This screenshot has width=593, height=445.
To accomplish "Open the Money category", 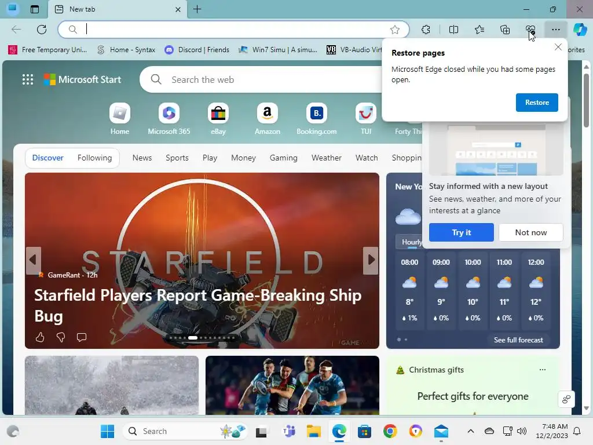I will coord(243,158).
